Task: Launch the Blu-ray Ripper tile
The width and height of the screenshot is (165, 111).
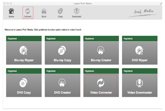Action: [24, 53]
